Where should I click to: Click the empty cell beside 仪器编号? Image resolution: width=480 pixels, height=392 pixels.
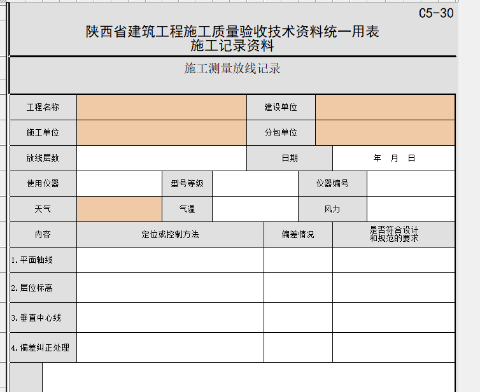[x=411, y=183]
